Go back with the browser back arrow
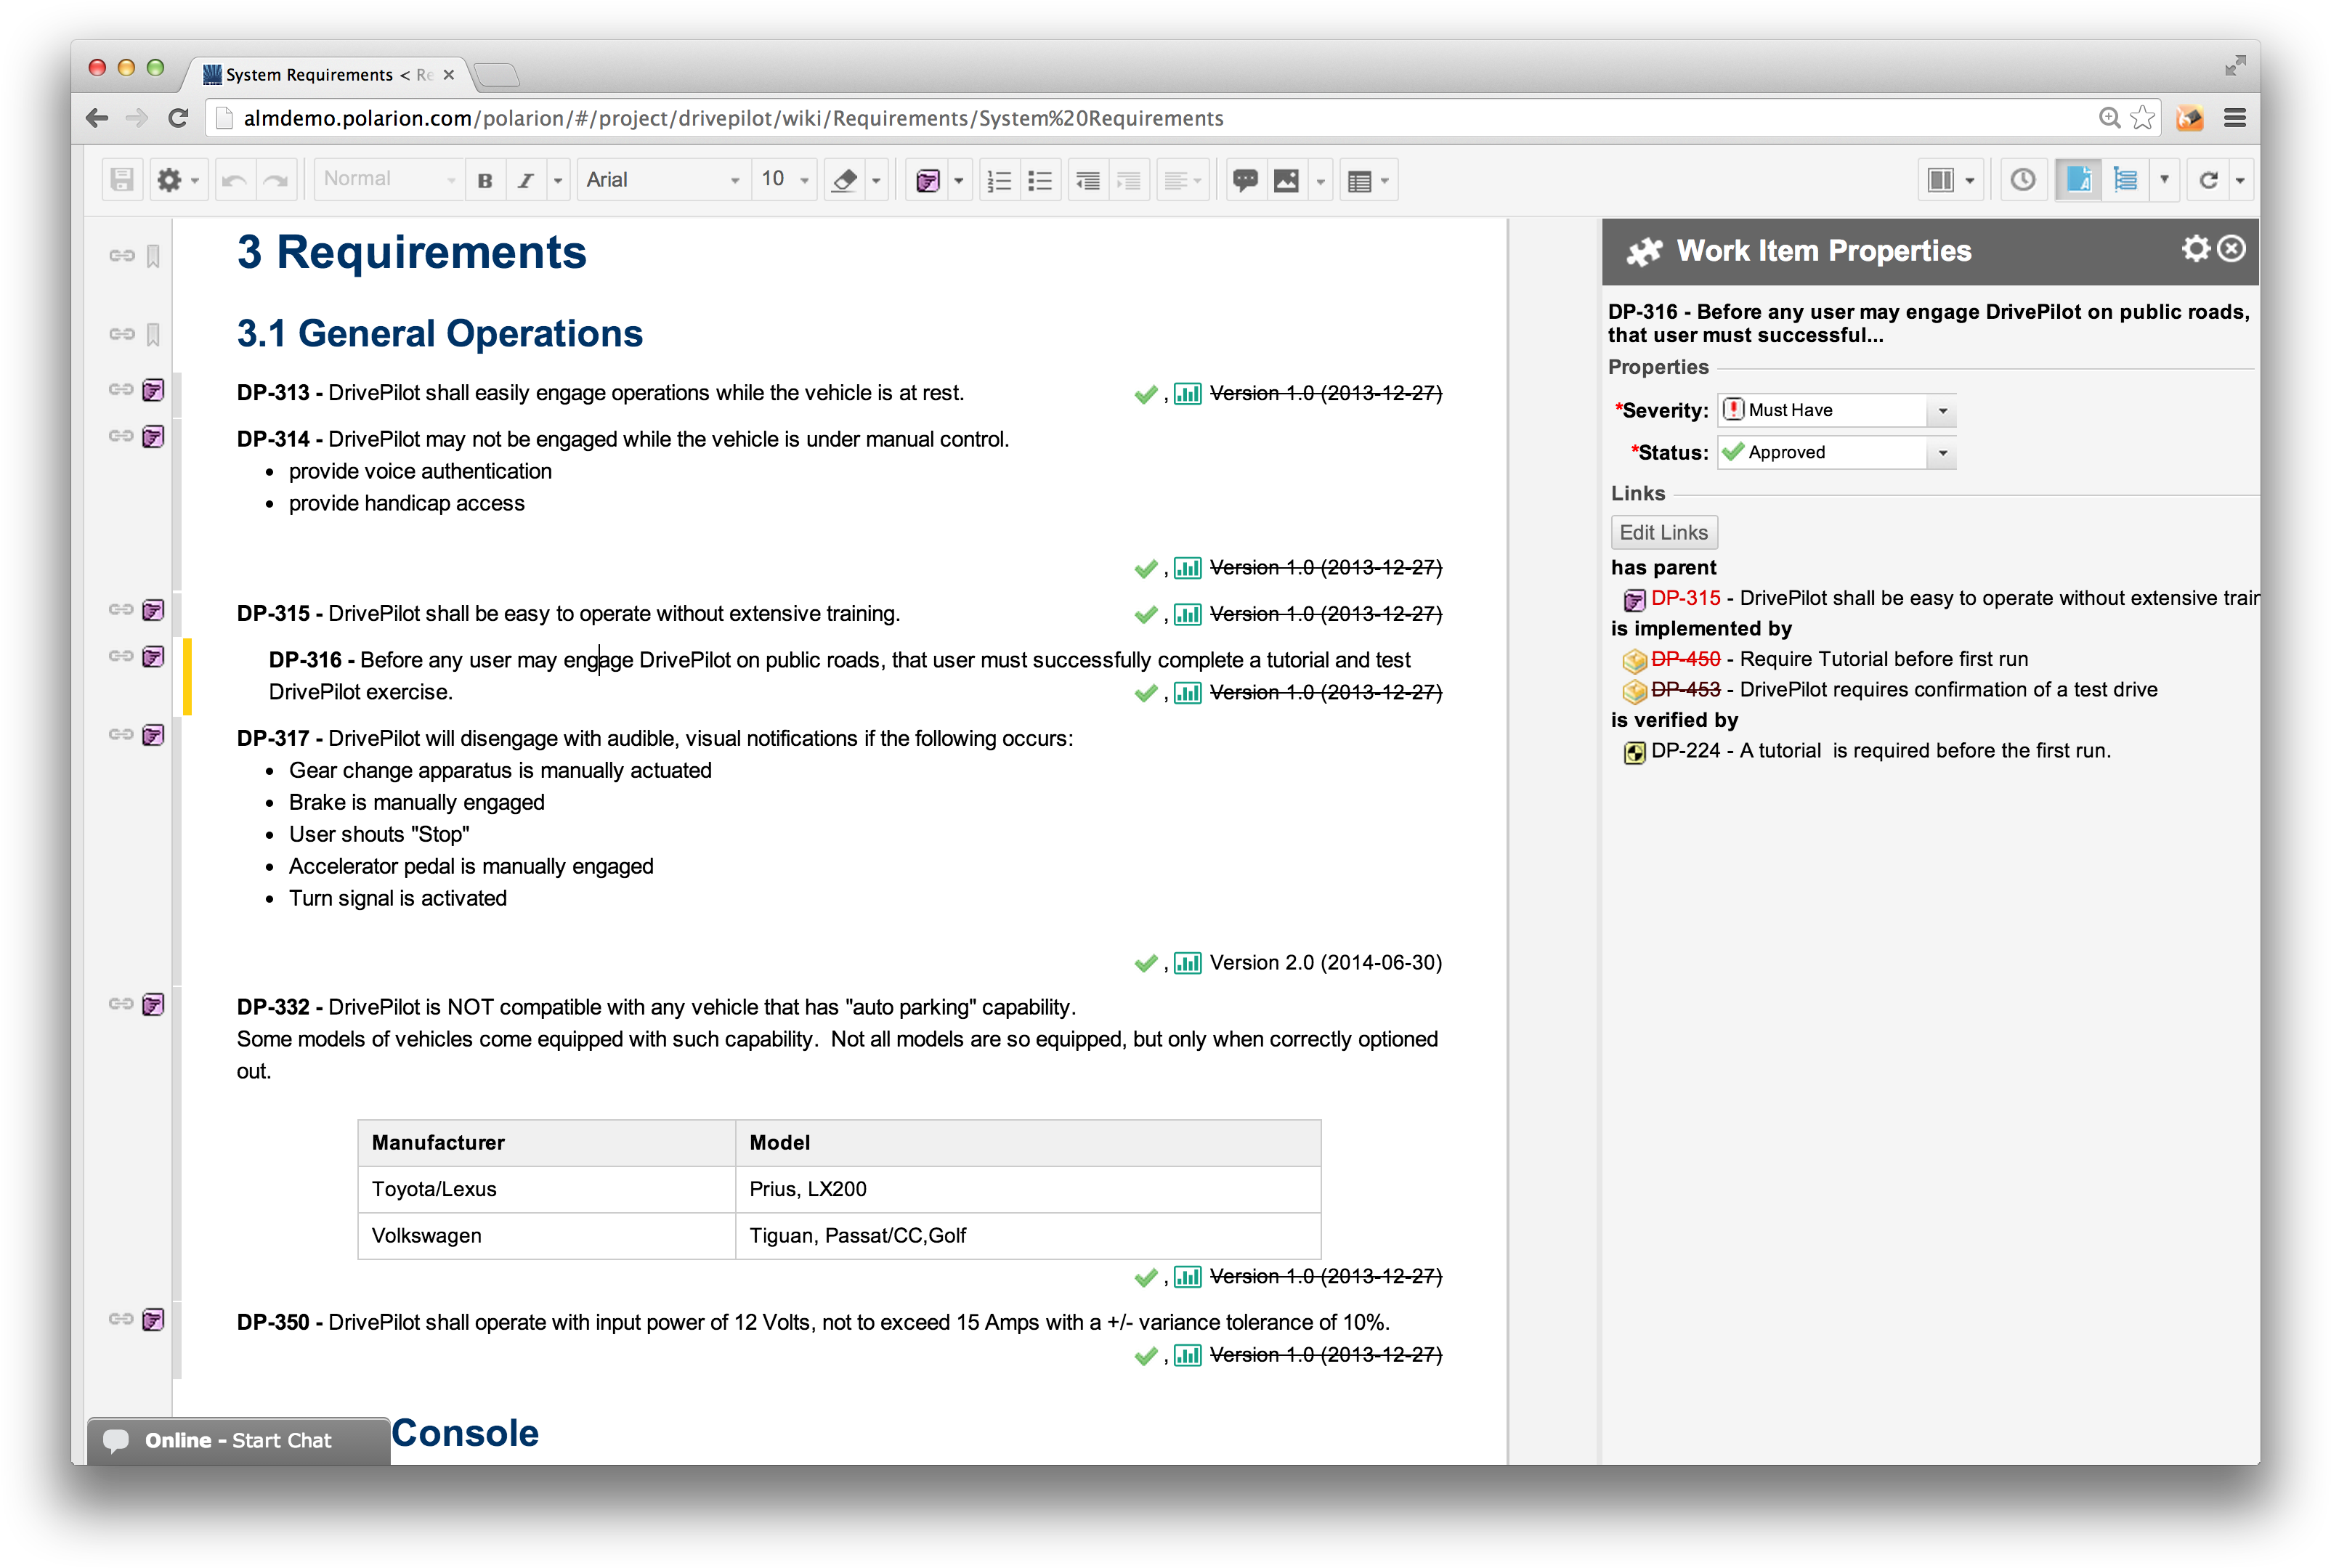The height and width of the screenshot is (1568, 2331). coord(97,118)
